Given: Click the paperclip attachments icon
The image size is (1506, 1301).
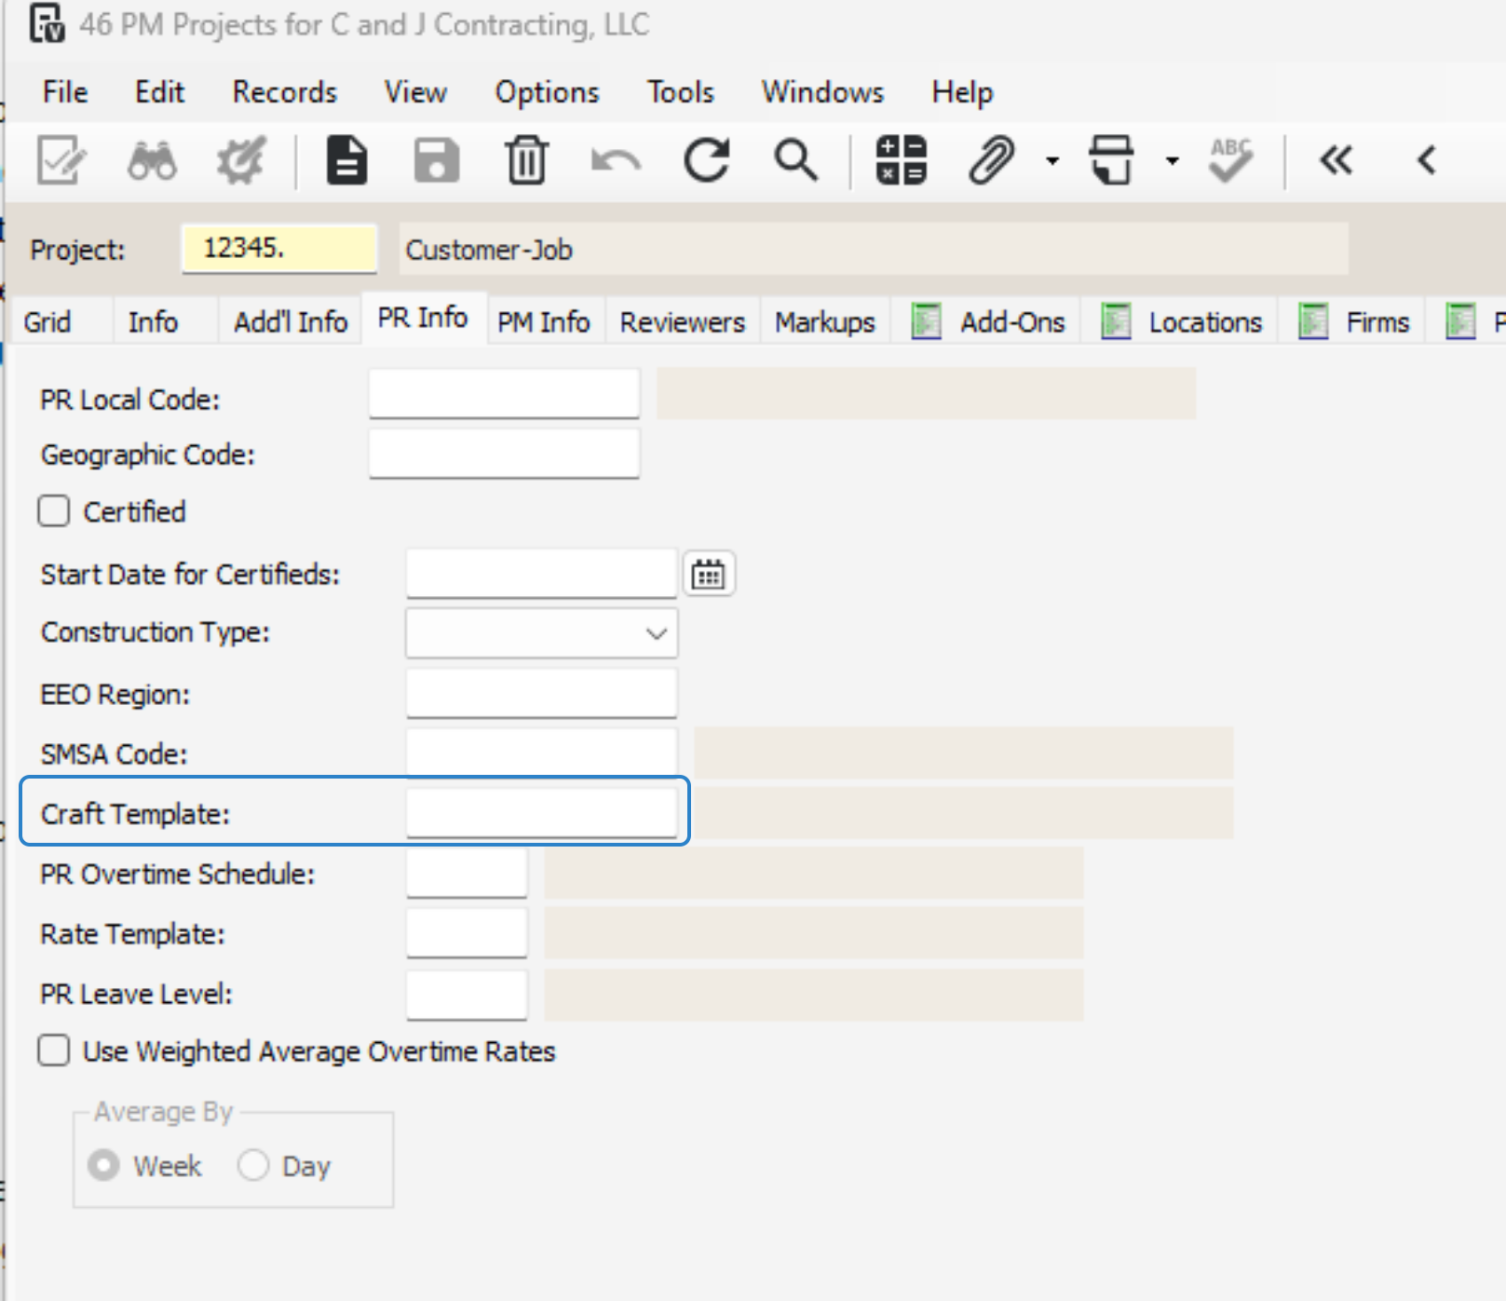Looking at the screenshot, I should (x=991, y=161).
